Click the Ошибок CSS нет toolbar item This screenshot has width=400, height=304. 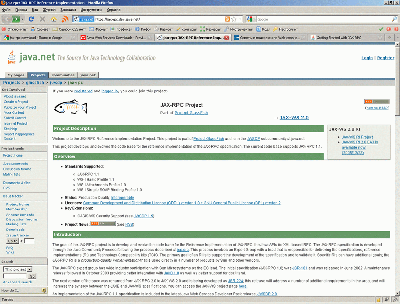click(x=70, y=29)
